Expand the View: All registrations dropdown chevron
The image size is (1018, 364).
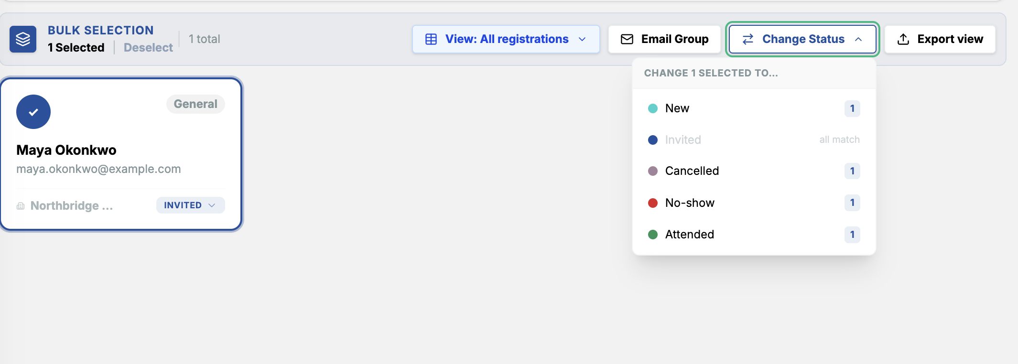tap(582, 39)
